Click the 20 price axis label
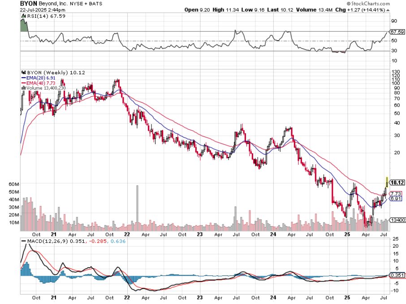 (397, 153)
